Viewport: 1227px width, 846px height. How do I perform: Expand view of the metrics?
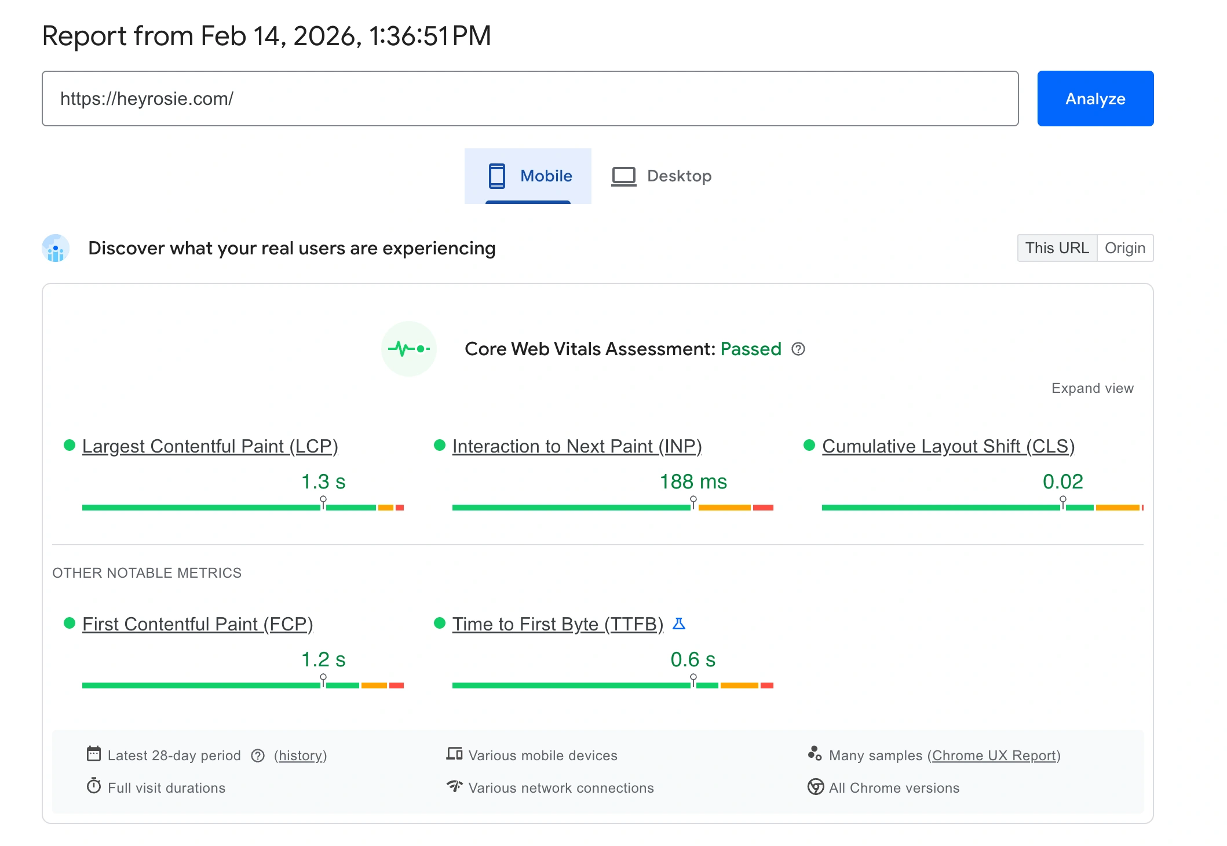1092,388
